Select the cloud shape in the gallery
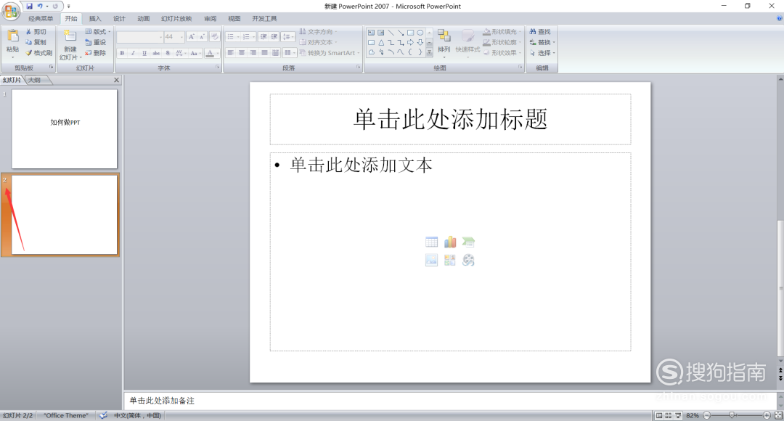784x421 pixels. click(x=372, y=52)
